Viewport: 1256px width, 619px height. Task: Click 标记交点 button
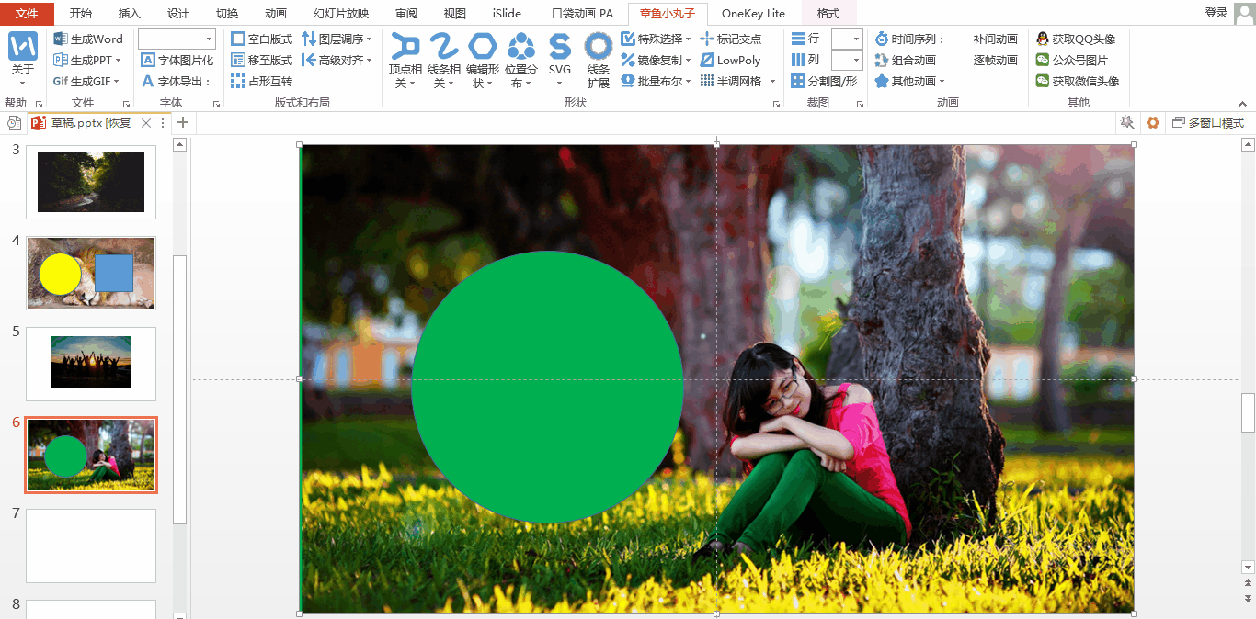coord(731,39)
